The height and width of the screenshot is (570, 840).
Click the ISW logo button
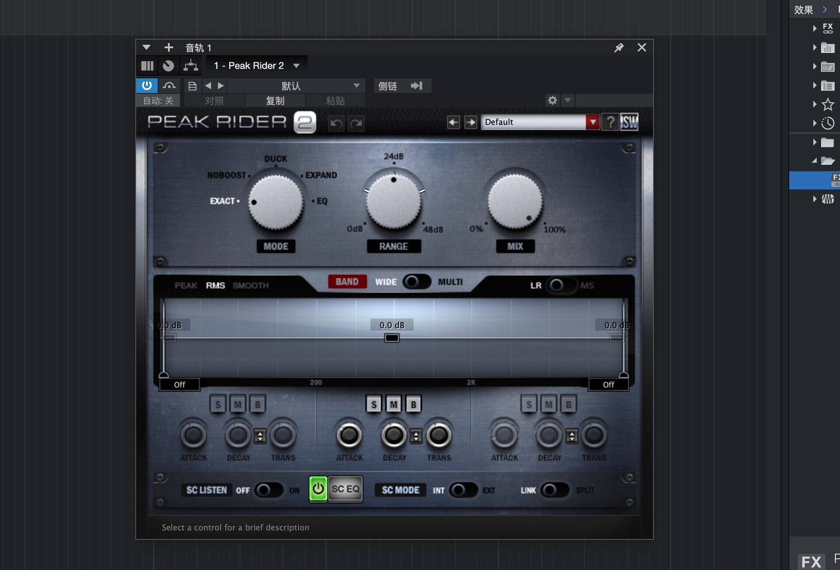pos(629,122)
